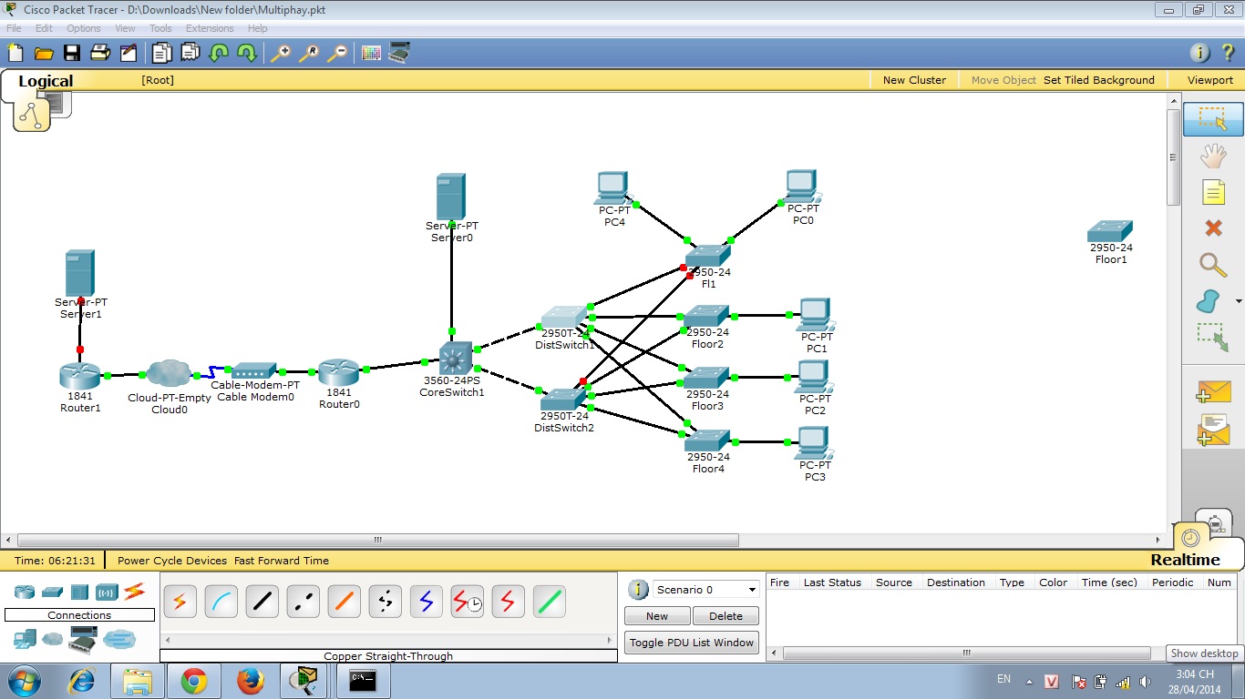Click the Delete scenario button
The image size is (1245, 699).
pos(725,616)
